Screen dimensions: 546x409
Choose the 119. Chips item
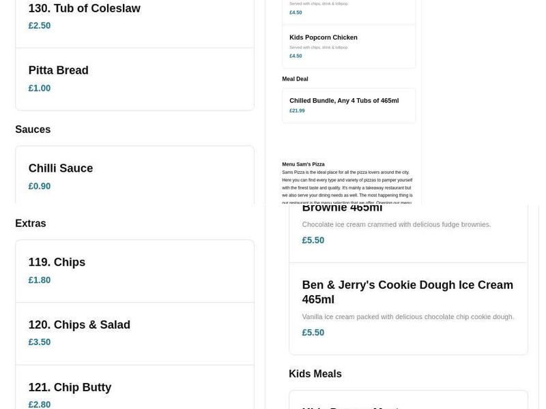click(x=57, y=262)
